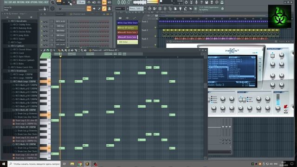
Task: Mute channel 1 green LED in channel rack
Action: tap(41, 22)
